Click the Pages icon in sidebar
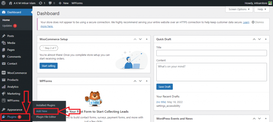The image size is (273, 122). click(x=4, y=50)
